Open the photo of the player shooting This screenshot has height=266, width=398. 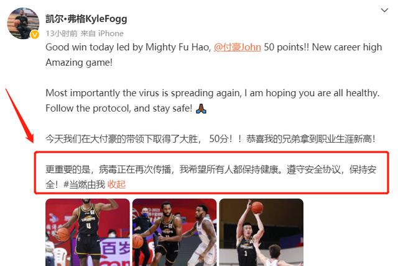point(261,233)
